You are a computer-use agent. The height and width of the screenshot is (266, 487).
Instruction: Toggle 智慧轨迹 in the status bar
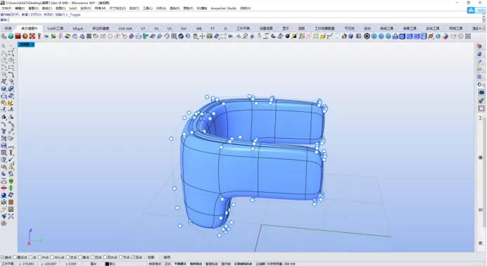click(211, 264)
